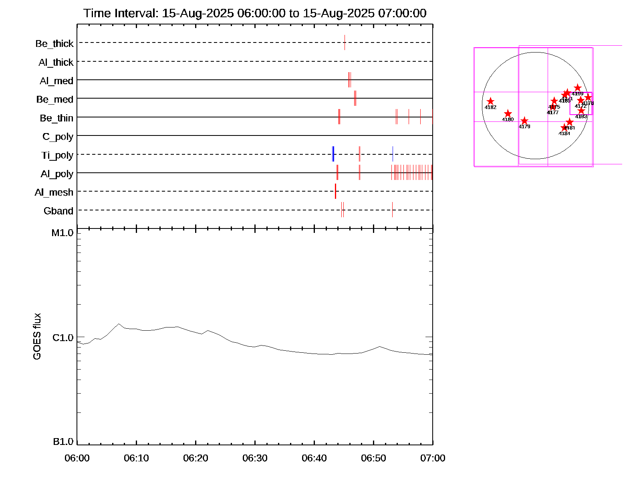Select the thick red Al_mesh exposure marker

(x=335, y=191)
